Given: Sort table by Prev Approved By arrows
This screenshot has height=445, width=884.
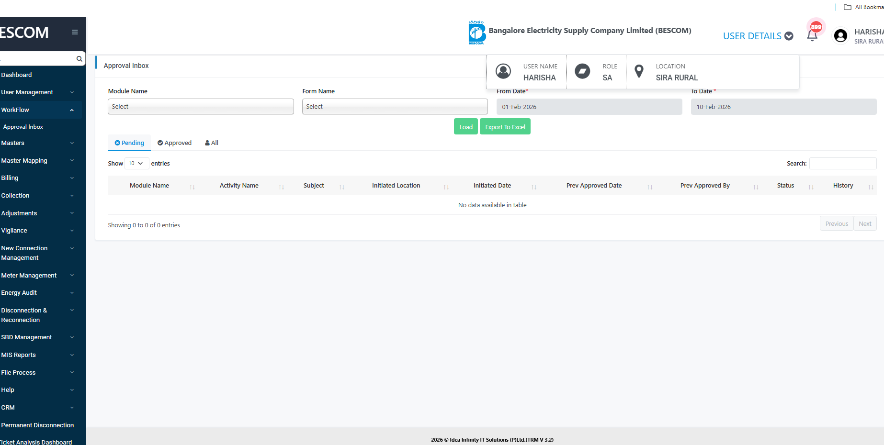Looking at the screenshot, I should coord(756,187).
